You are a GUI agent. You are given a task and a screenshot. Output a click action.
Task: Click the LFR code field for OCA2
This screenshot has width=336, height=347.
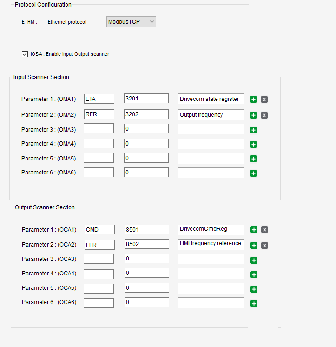pos(99,245)
